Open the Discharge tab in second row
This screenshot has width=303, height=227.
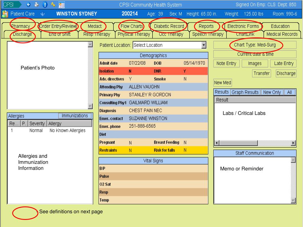point(22,34)
